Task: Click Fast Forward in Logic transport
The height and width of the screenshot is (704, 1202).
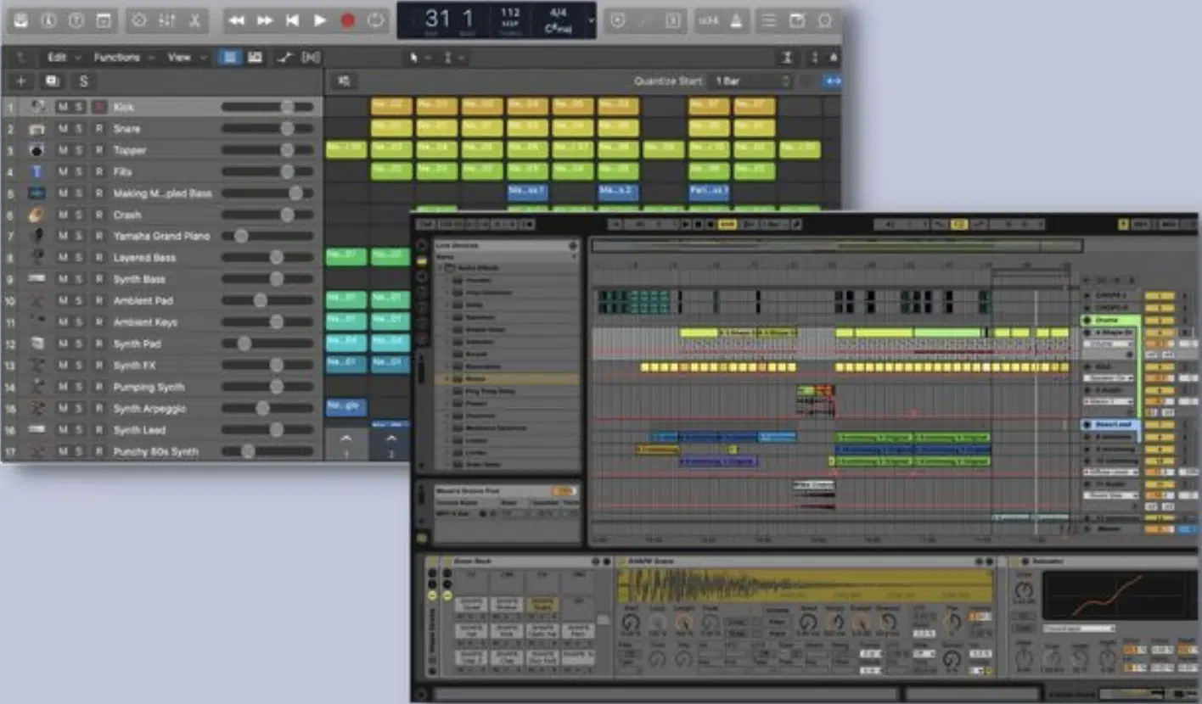Action: pyautogui.click(x=265, y=20)
